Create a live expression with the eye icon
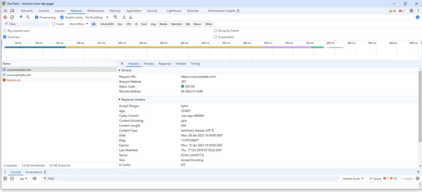Screen dimensions: 422x192 [34, 179]
